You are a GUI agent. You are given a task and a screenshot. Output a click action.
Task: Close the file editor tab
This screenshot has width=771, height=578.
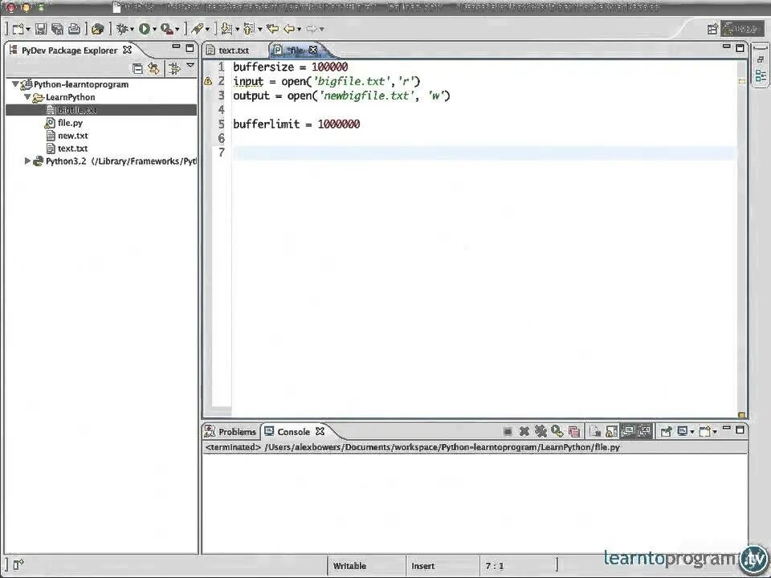pos(313,50)
